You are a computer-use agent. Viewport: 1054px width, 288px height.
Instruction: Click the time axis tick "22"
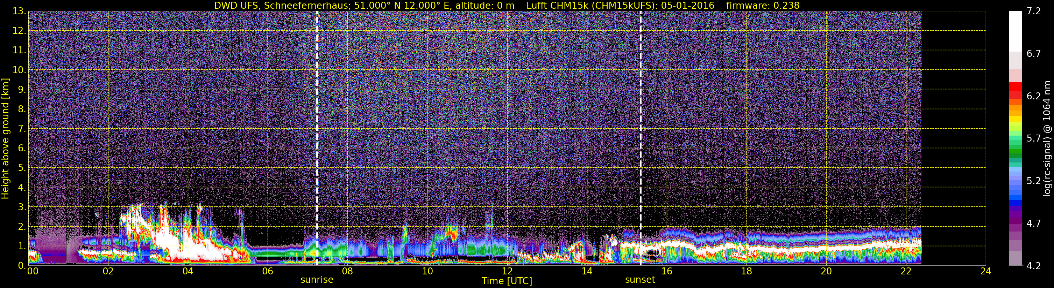[906, 272]
